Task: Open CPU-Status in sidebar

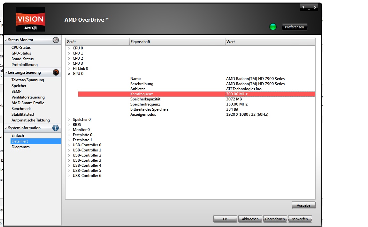Action: pos(21,47)
